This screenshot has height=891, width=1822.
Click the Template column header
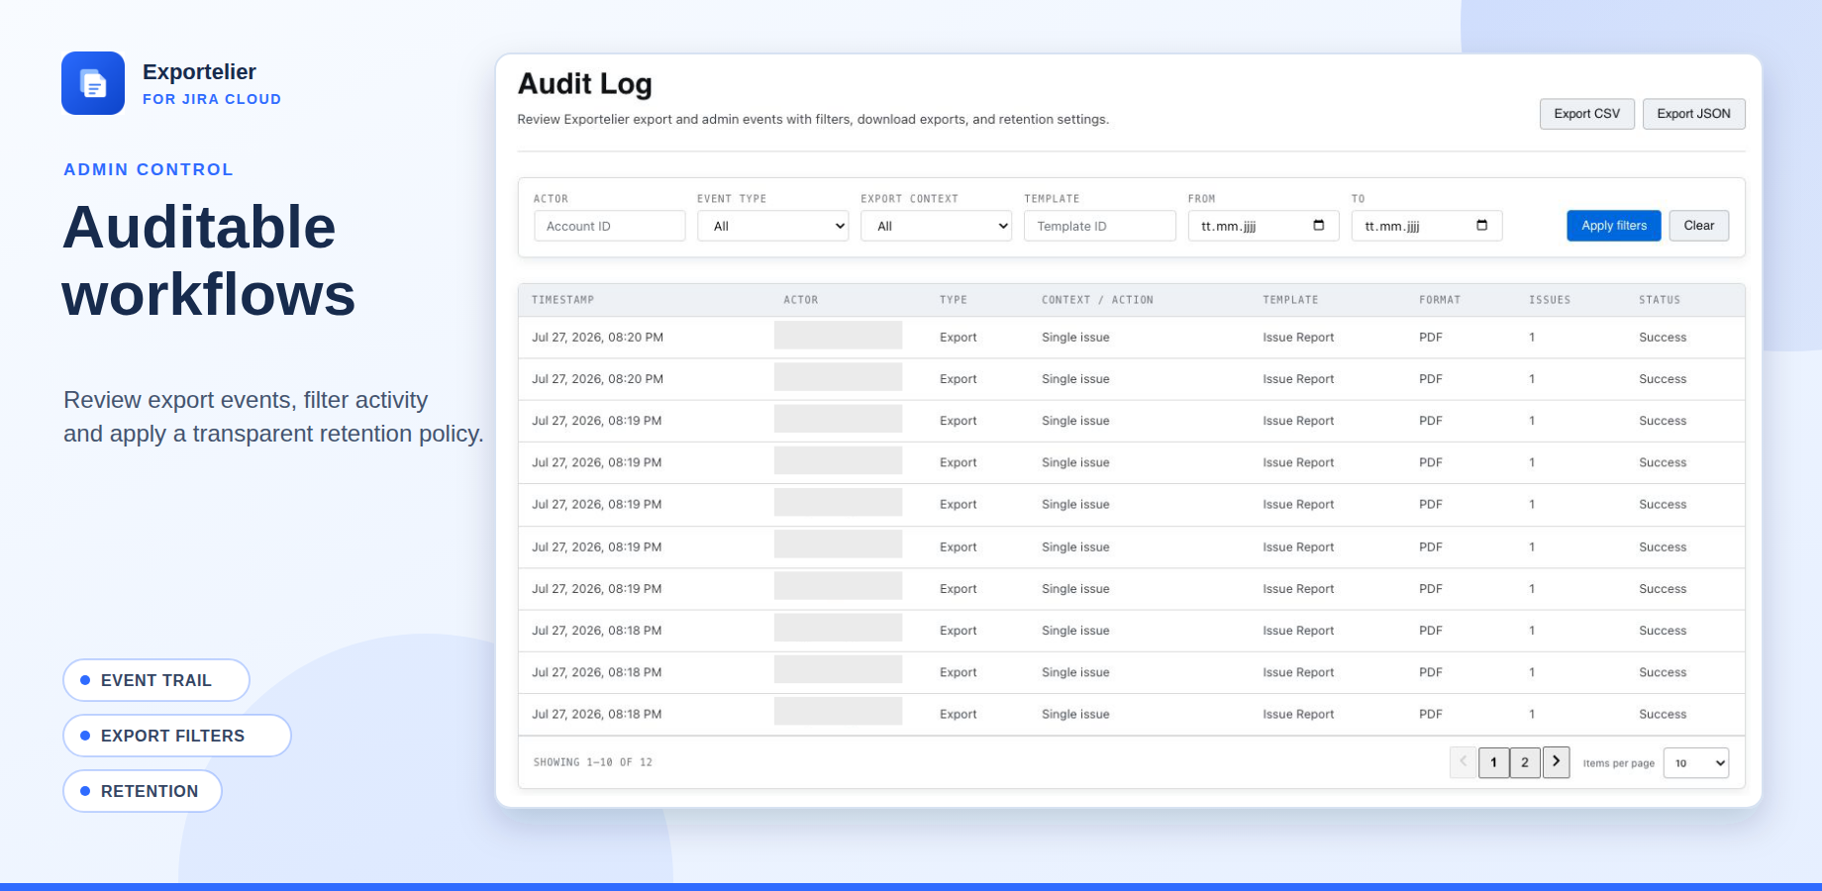[x=1290, y=300]
